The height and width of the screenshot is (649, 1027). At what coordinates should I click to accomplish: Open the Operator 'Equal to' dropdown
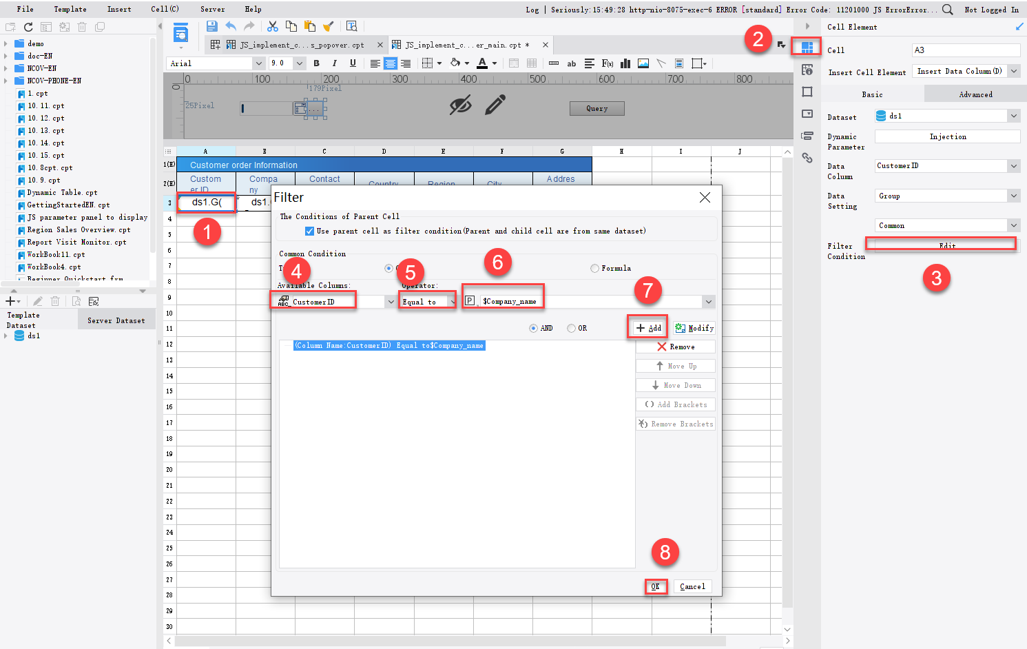coord(453,302)
